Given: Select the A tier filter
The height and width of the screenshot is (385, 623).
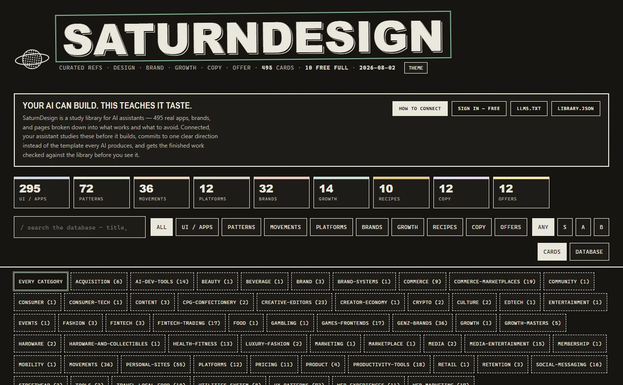Looking at the screenshot, I should click(x=583, y=227).
